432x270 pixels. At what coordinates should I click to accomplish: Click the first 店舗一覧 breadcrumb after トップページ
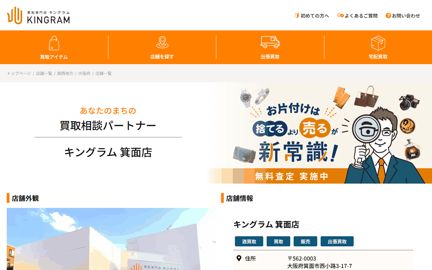(x=44, y=73)
